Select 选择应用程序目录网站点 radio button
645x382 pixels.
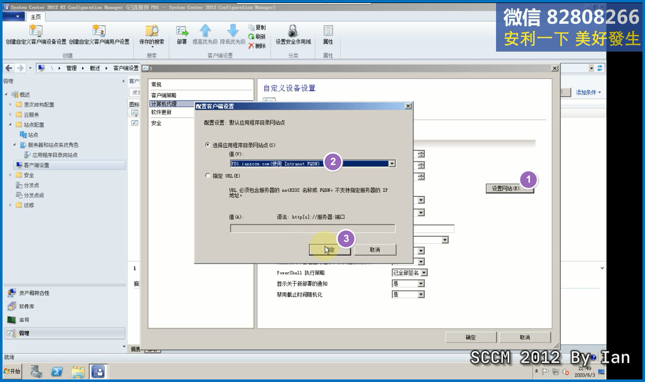pyautogui.click(x=207, y=145)
